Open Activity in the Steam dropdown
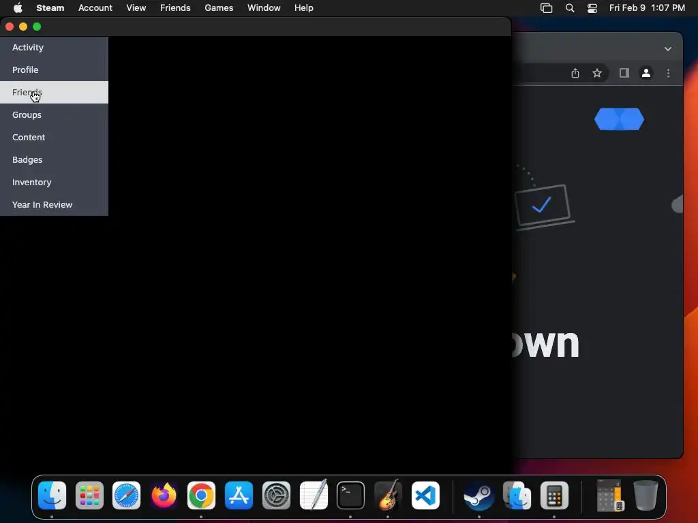698x523 pixels. click(x=54, y=48)
